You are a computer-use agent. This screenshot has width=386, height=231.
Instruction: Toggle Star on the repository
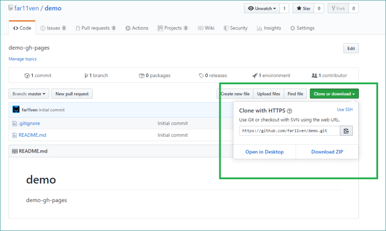click(303, 8)
